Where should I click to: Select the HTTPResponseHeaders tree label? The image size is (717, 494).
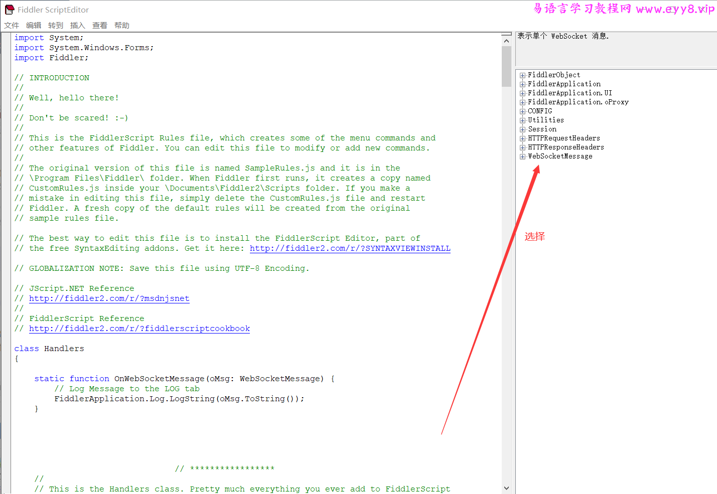click(566, 147)
